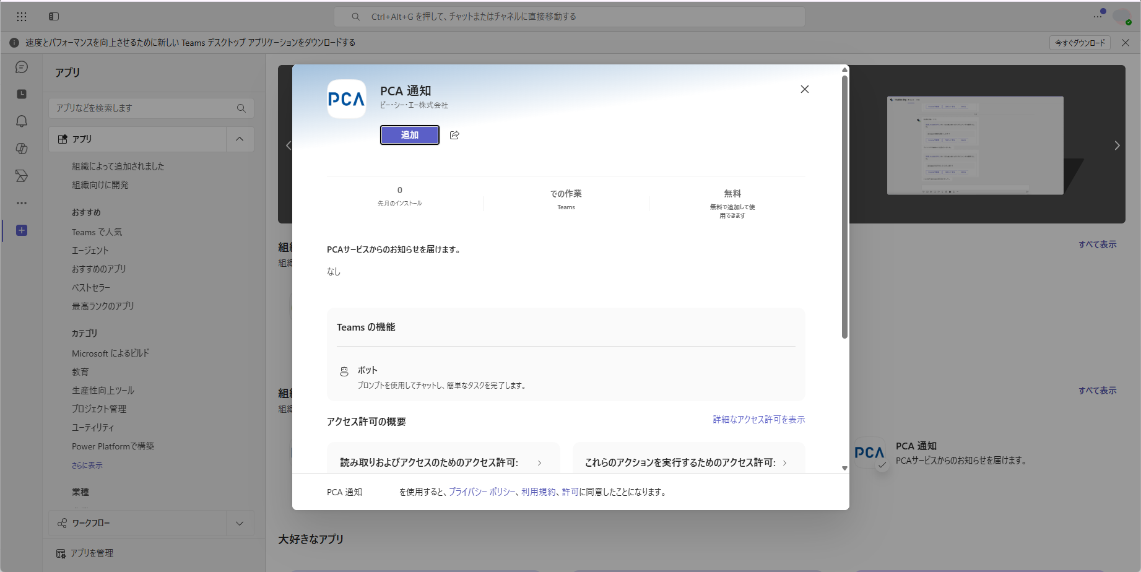
Task: Click the top Ctrl+Alt+G search bar
Action: 570,17
